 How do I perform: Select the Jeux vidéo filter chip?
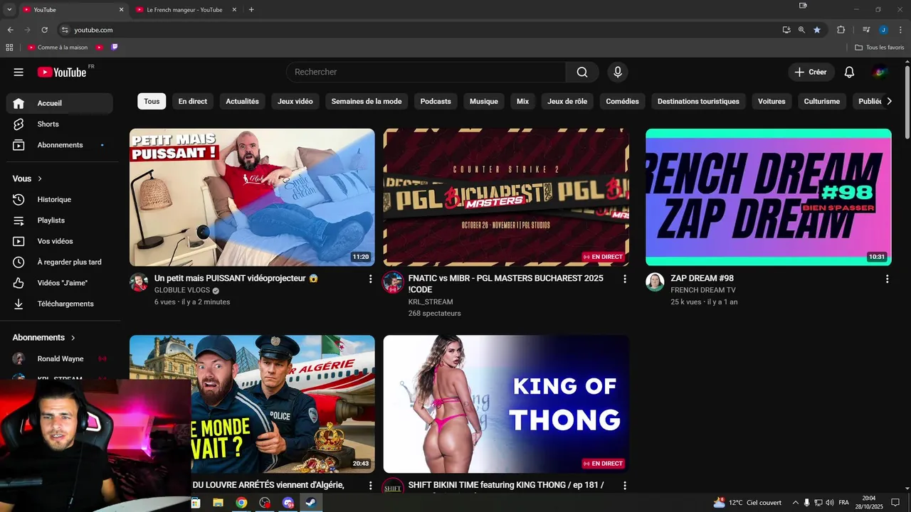tap(295, 101)
